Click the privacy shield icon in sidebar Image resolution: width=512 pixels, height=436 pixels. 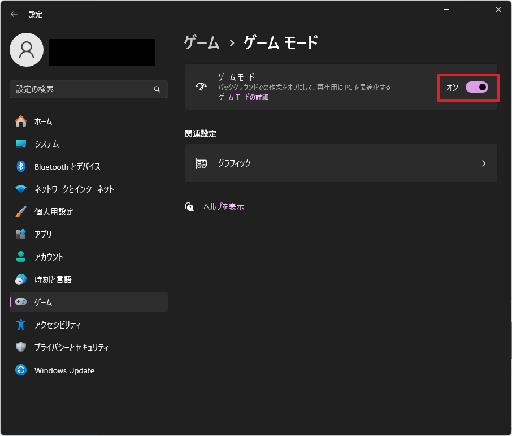(21, 347)
